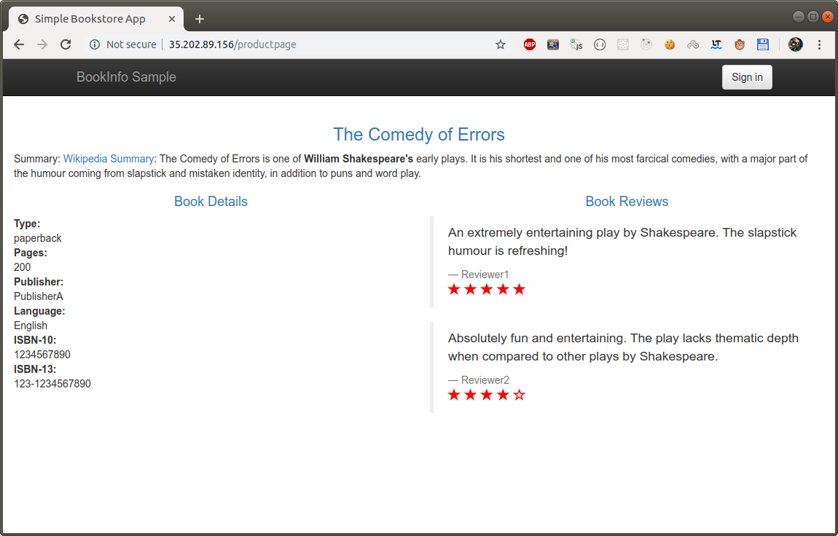The width and height of the screenshot is (838, 536).
Task: Open the JS toggle extension icon
Action: click(576, 45)
